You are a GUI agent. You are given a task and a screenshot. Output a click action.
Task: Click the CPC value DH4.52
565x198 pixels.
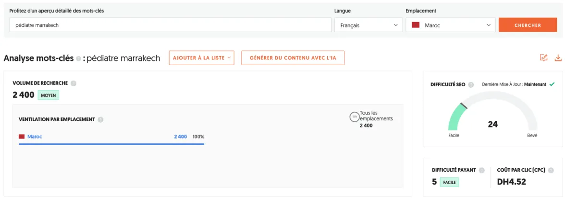[511, 182]
